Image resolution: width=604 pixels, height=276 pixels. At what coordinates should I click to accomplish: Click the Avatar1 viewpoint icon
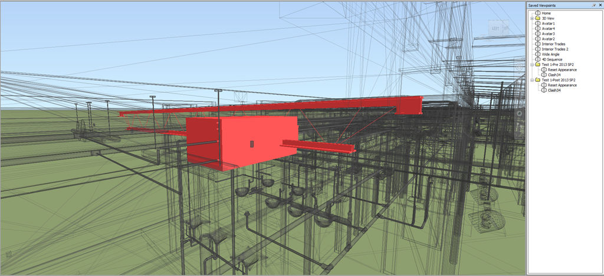tap(538, 24)
